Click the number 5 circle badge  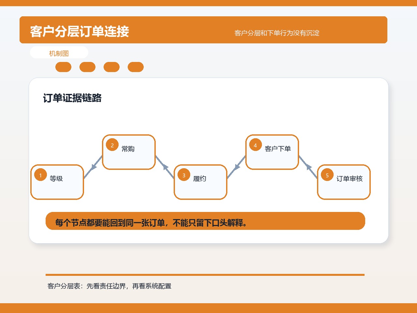(x=327, y=175)
